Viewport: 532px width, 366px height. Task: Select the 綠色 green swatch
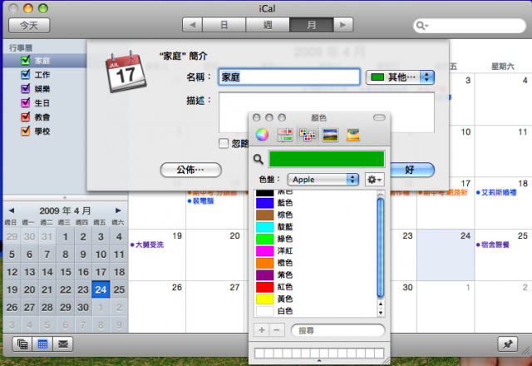coord(264,239)
